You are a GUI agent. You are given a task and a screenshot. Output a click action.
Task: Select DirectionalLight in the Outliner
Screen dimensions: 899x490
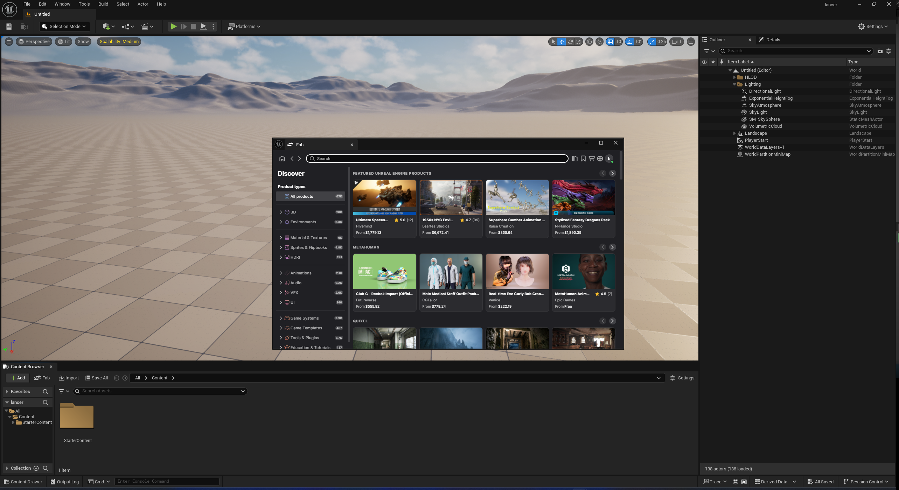pyautogui.click(x=765, y=91)
